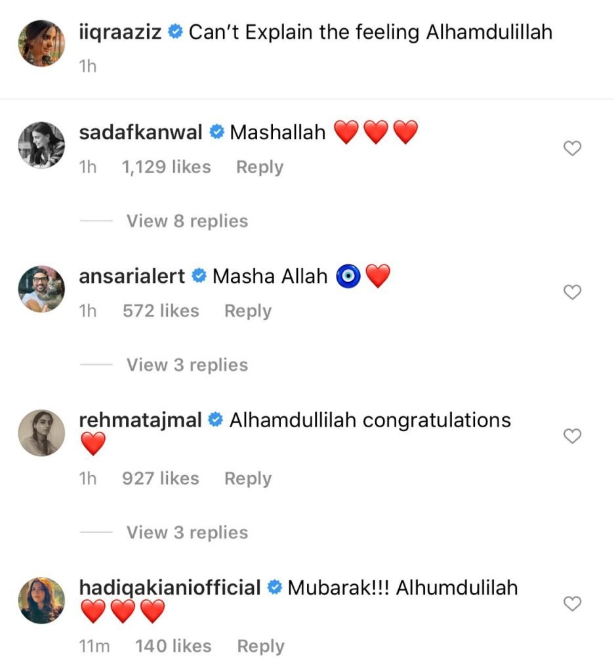Screen dimensions: 614x672
Task: Open iiqraaziz profile picture
Action: pyautogui.click(x=41, y=43)
